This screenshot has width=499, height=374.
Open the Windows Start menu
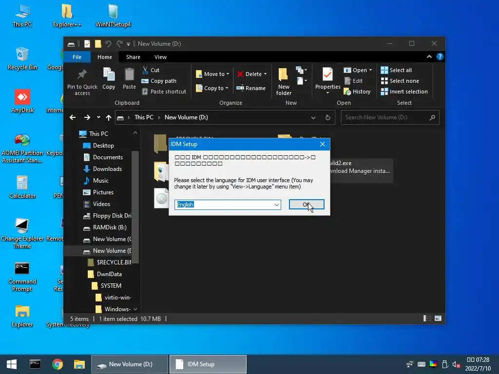(12, 364)
